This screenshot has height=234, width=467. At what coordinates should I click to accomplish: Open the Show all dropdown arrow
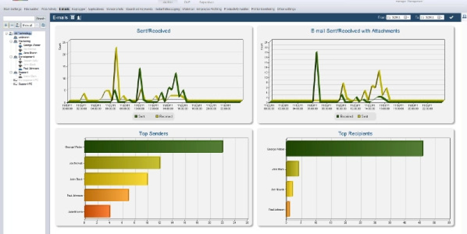pos(37,25)
